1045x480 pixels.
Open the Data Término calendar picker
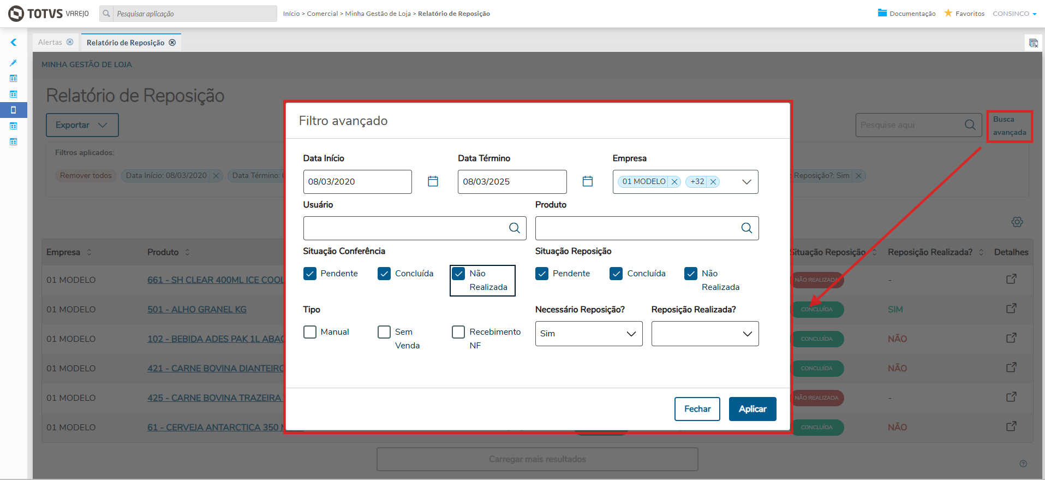coord(588,181)
